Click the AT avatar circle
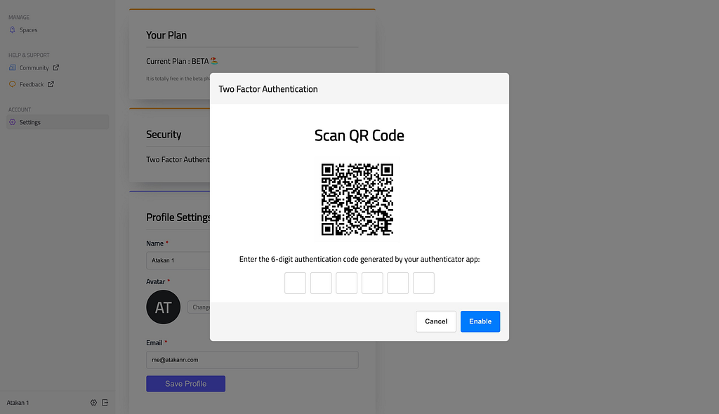The image size is (719, 414). [x=163, y=307]
